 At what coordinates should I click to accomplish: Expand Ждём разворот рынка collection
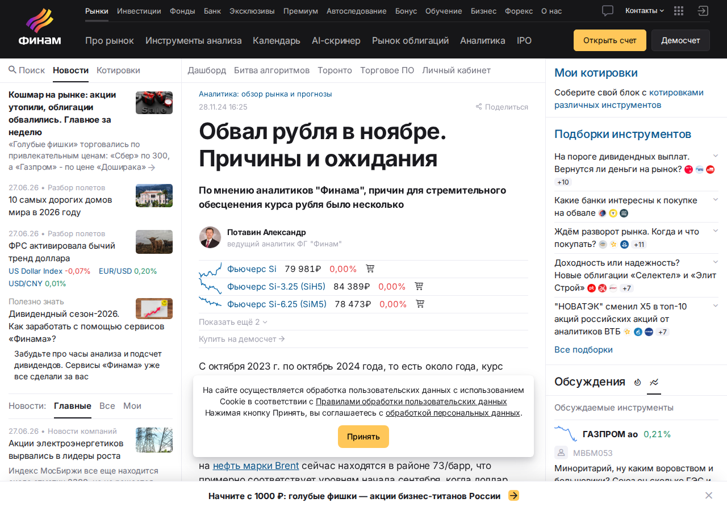pos(716,231)
